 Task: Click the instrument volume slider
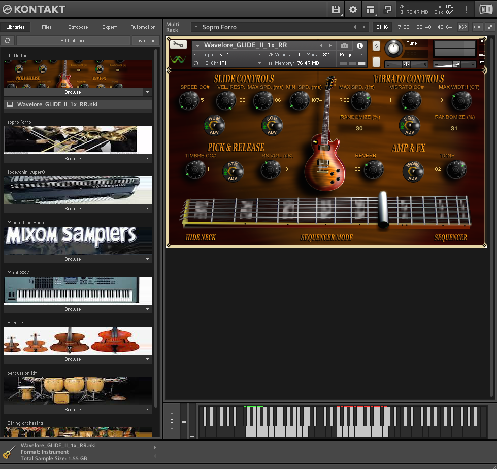(x=454, y=64)
